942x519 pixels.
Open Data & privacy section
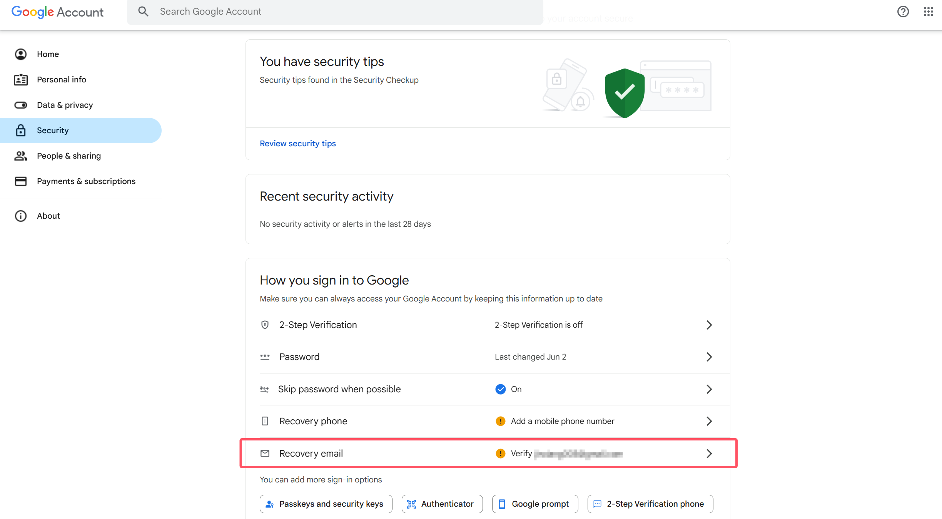81,105
